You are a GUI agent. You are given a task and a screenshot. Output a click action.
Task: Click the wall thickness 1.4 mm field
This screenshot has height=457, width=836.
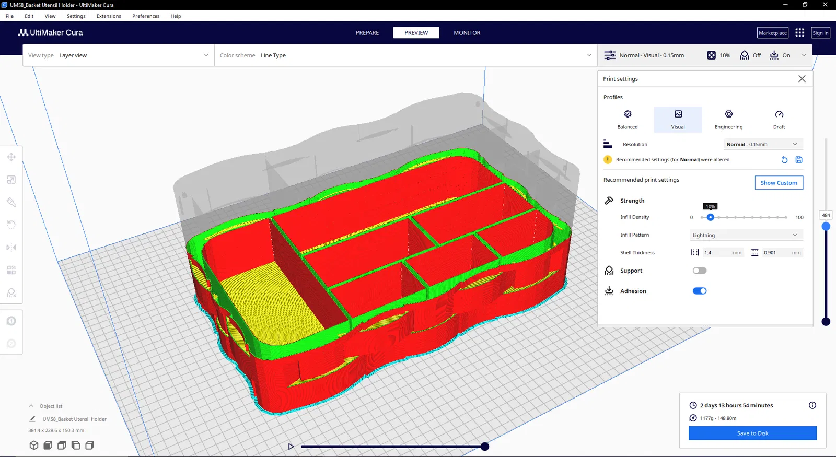pos(723,253)
